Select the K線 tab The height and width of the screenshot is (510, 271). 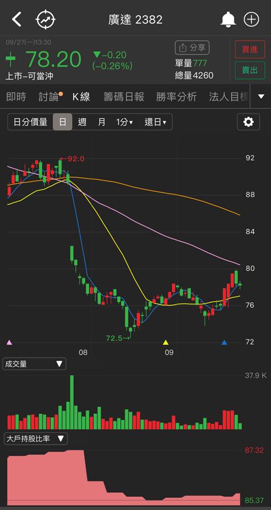tap(81, 97)
